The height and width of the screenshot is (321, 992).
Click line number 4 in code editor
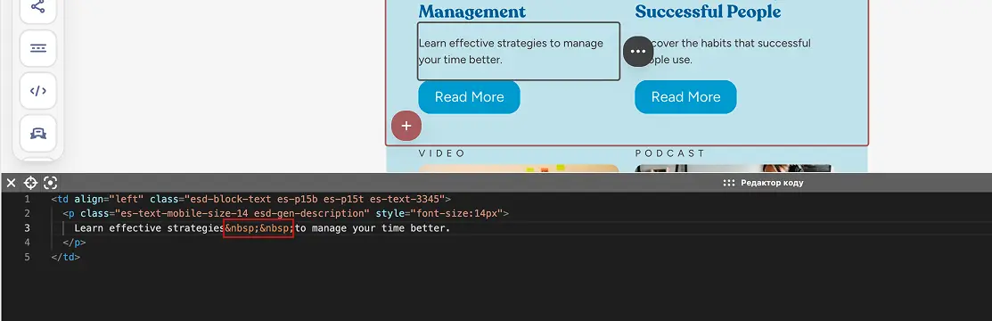[x=27, y=243]
